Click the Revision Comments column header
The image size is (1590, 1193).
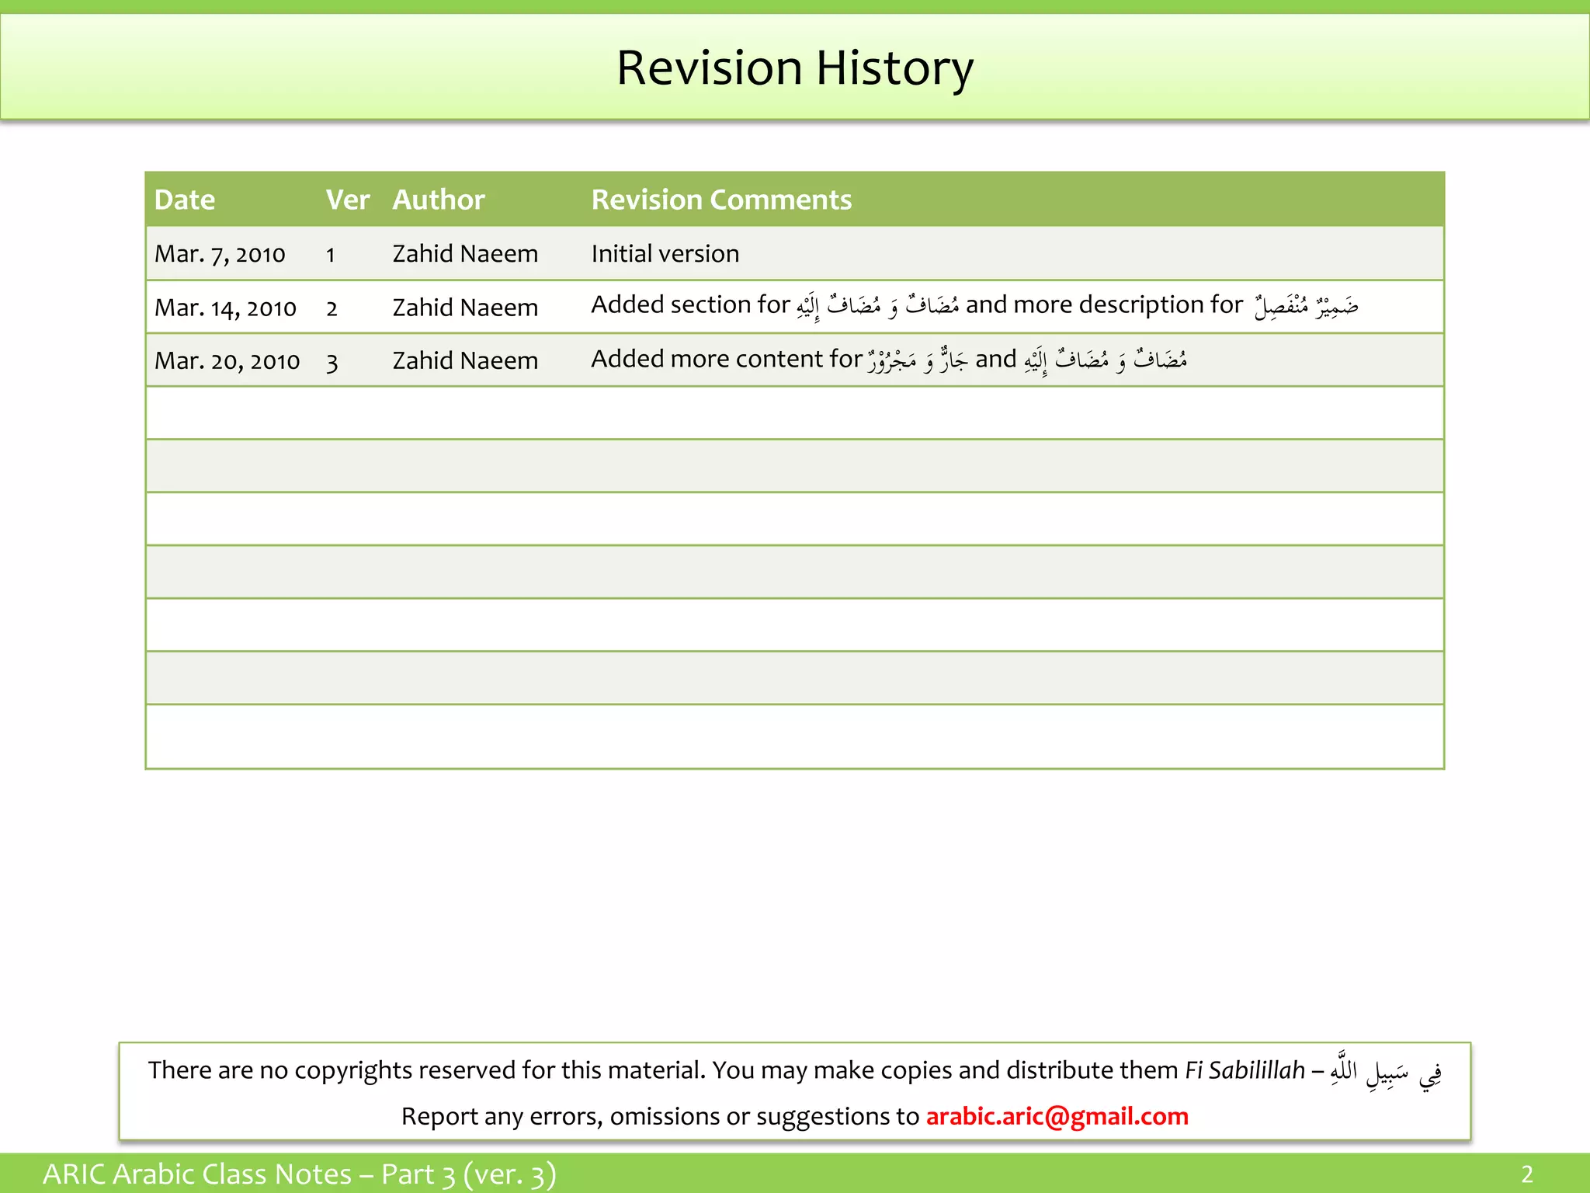coord(721,200)
